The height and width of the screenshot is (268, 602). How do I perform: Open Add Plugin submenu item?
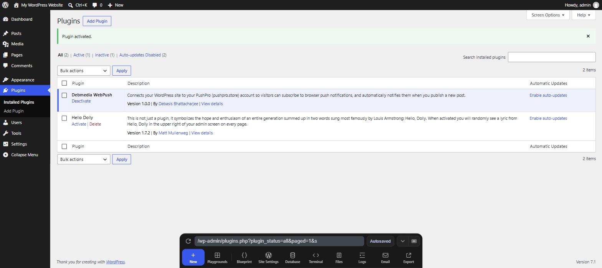[13, 111]
